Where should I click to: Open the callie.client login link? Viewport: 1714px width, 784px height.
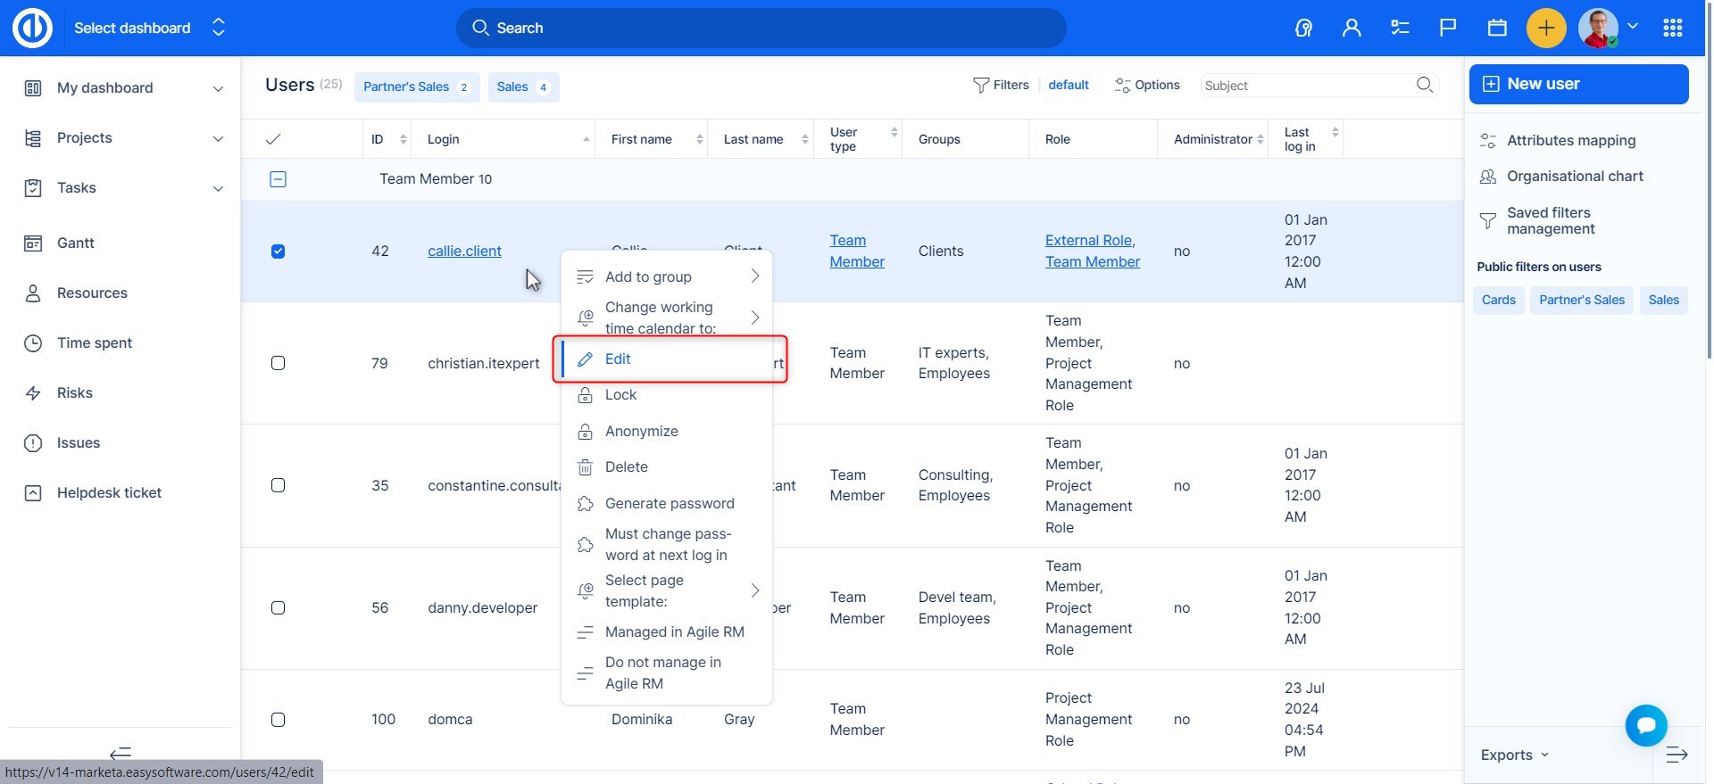tap(464, 252)
